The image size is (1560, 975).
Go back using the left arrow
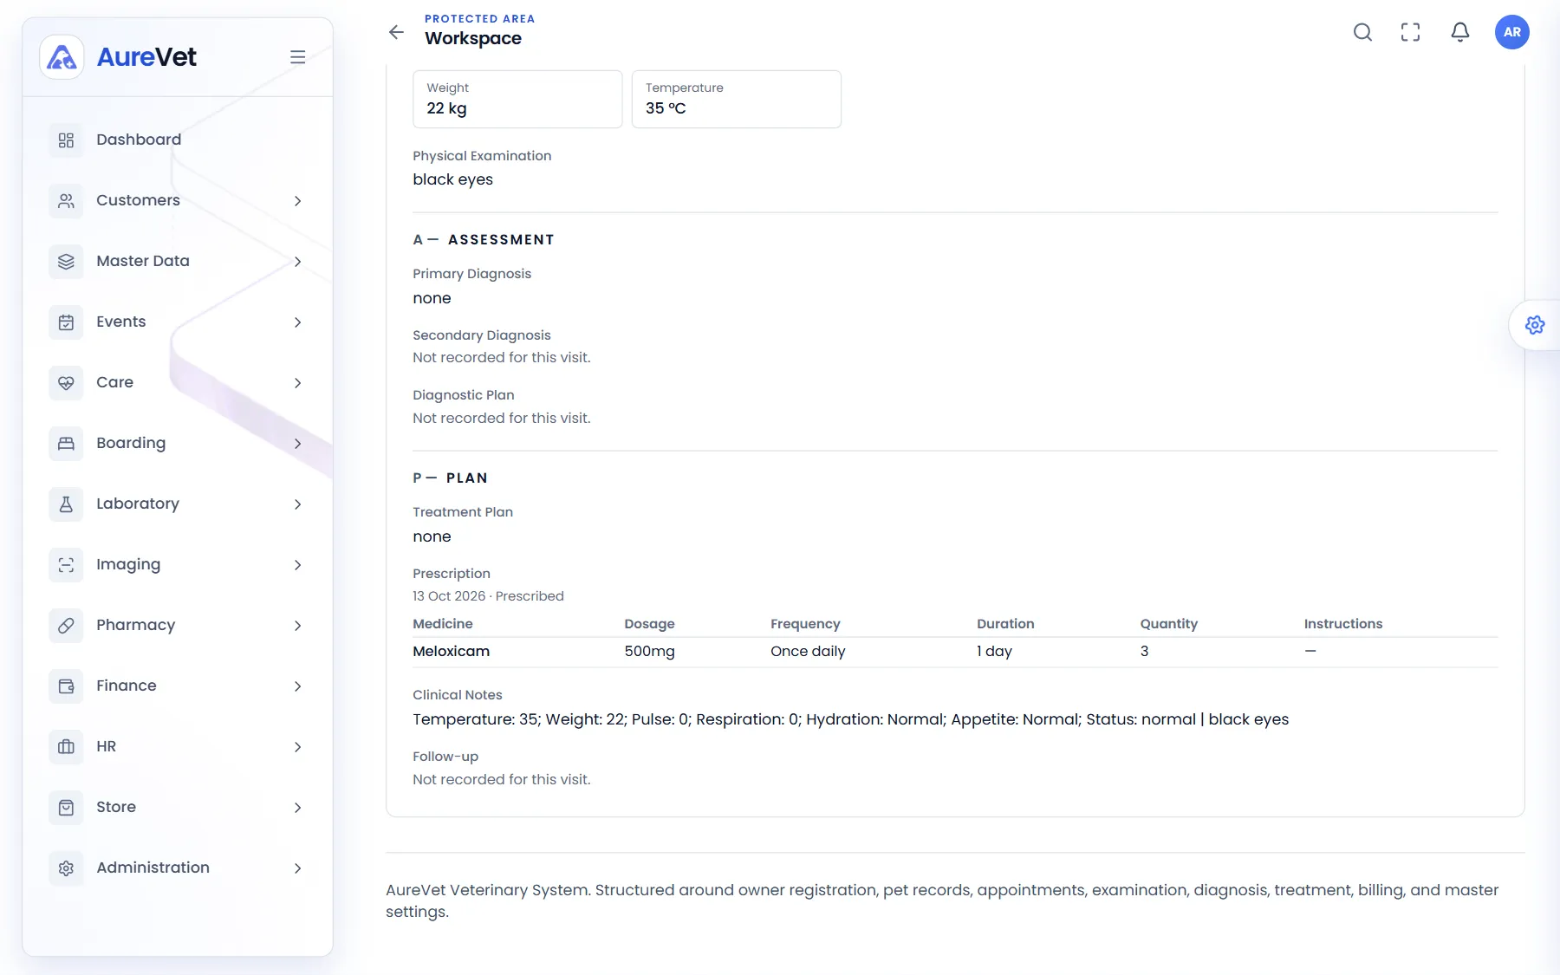396,32
